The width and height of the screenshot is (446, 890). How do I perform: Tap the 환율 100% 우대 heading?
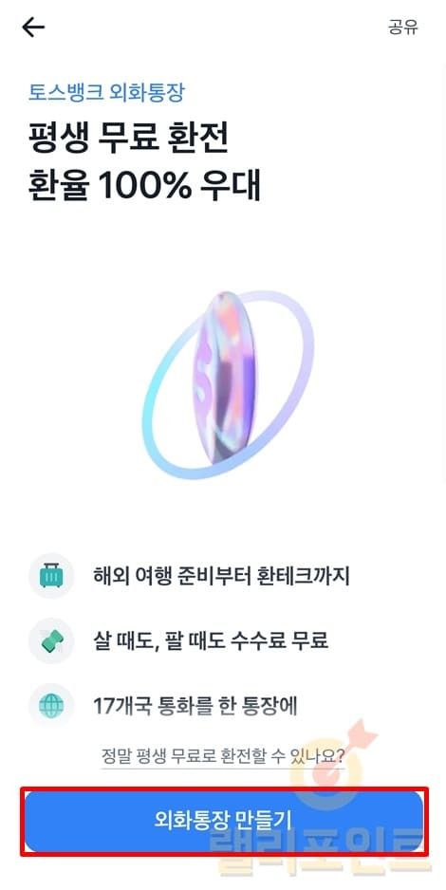[x=144, y=186]
